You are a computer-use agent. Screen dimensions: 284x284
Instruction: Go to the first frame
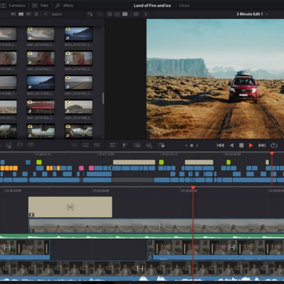click(x=220, y=145)
